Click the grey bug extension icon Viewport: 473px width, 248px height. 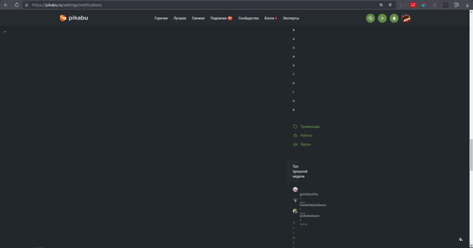click(x=435, y=5)
